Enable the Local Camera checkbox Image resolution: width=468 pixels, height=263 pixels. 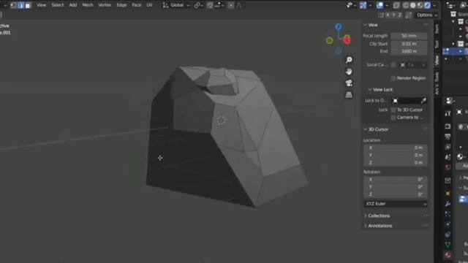(393, 65)
